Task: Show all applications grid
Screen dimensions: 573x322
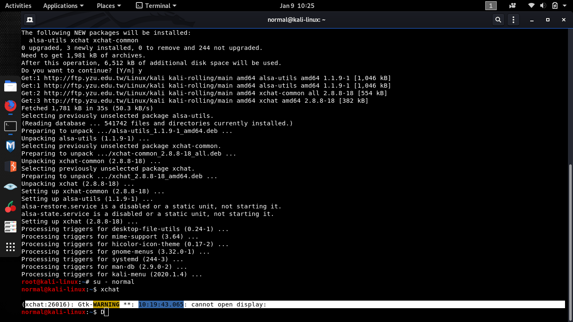Action: pos(10,247)
